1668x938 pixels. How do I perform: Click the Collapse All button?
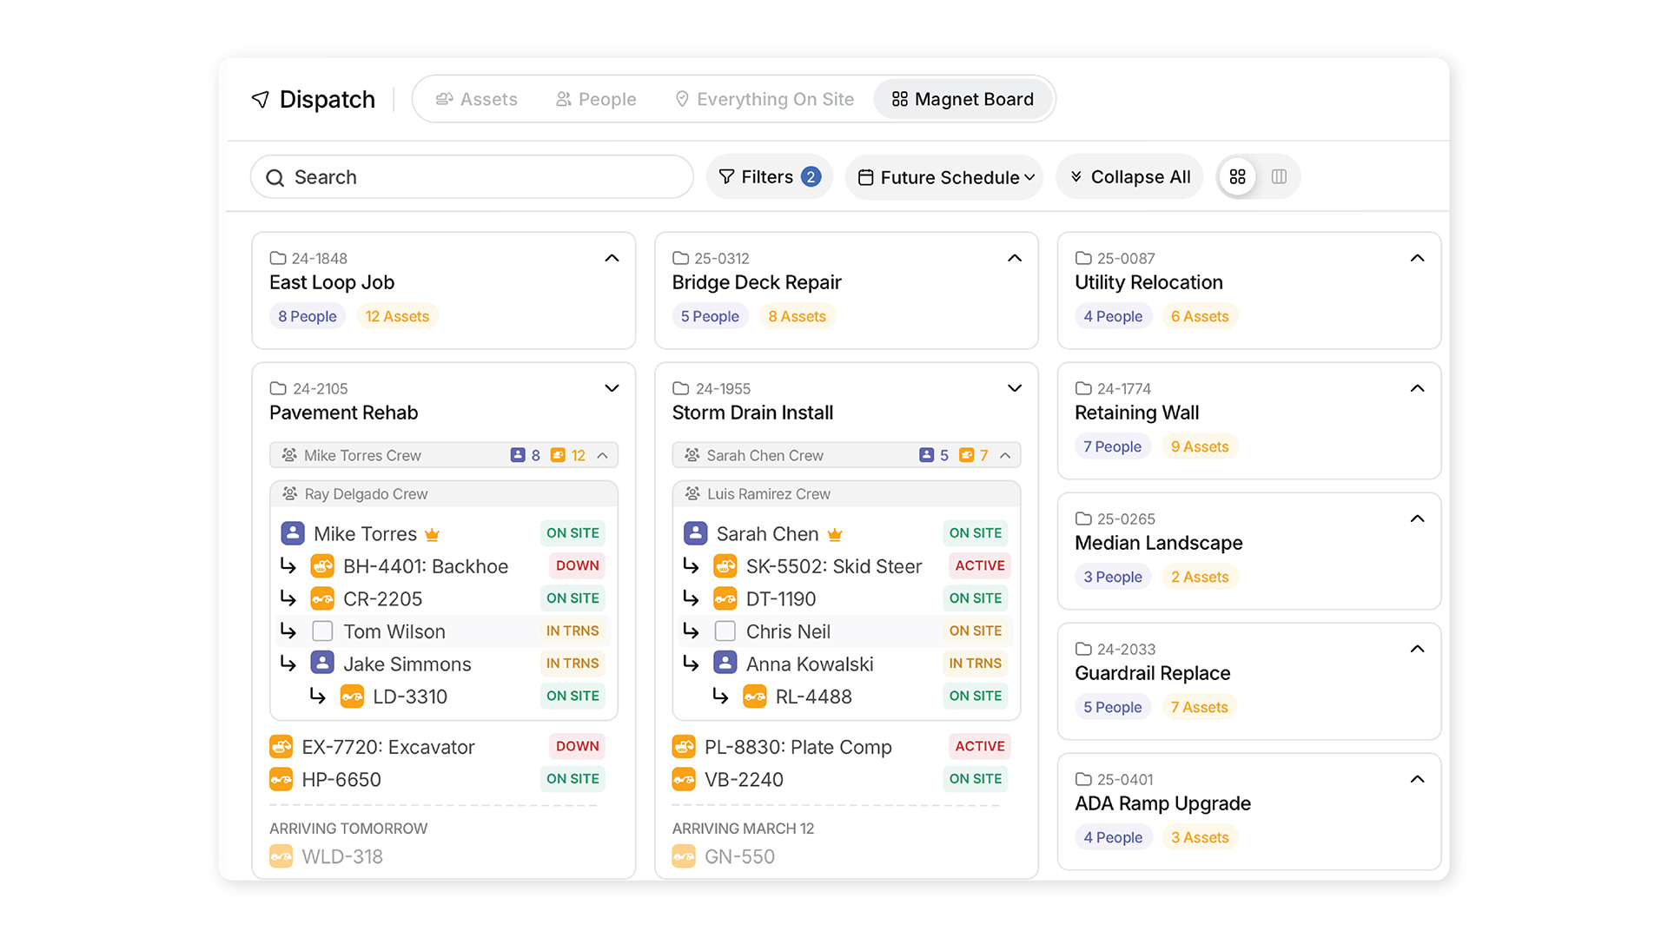click(x=1129, y=177)
